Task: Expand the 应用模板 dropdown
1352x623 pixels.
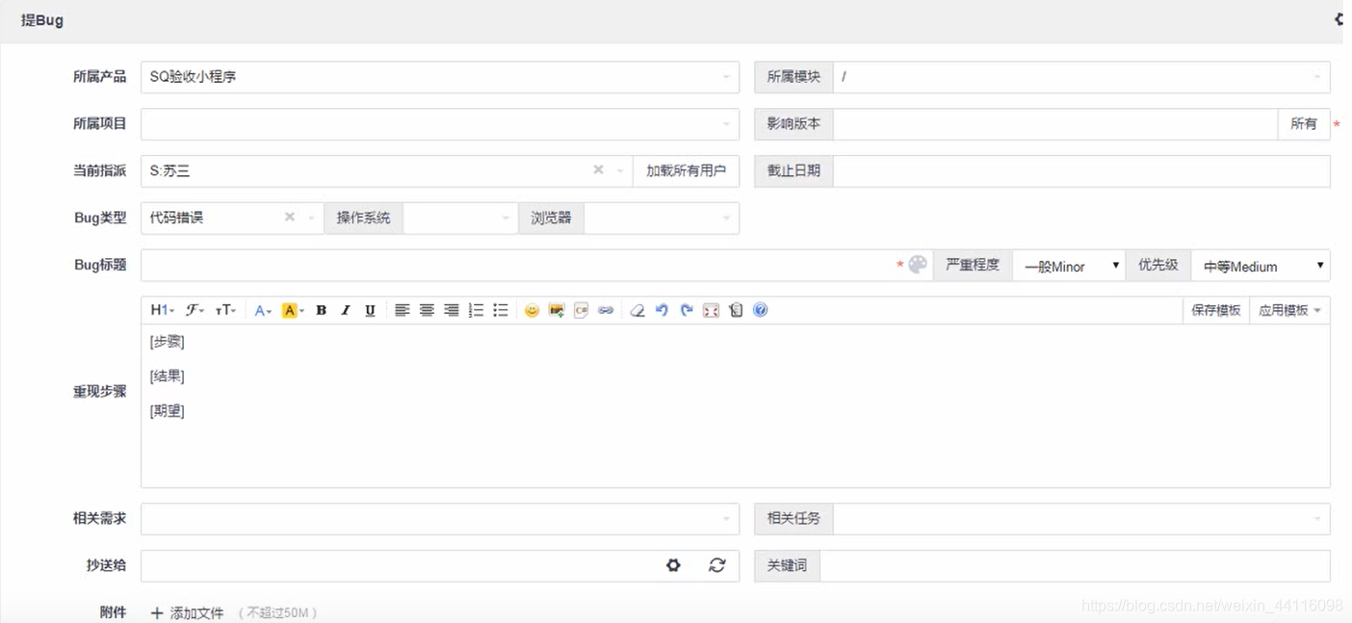Action: 1289,310
